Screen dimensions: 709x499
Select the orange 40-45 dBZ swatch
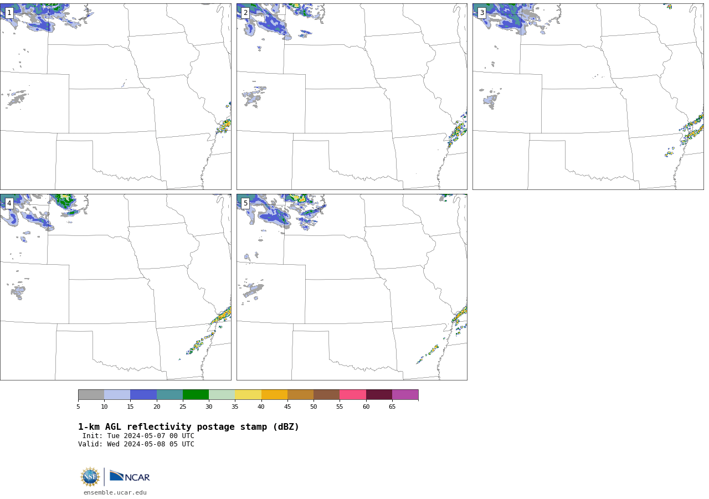click(274, 394)
